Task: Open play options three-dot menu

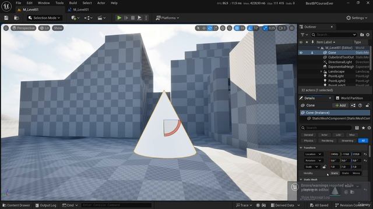Action: (x=146, y=18)
